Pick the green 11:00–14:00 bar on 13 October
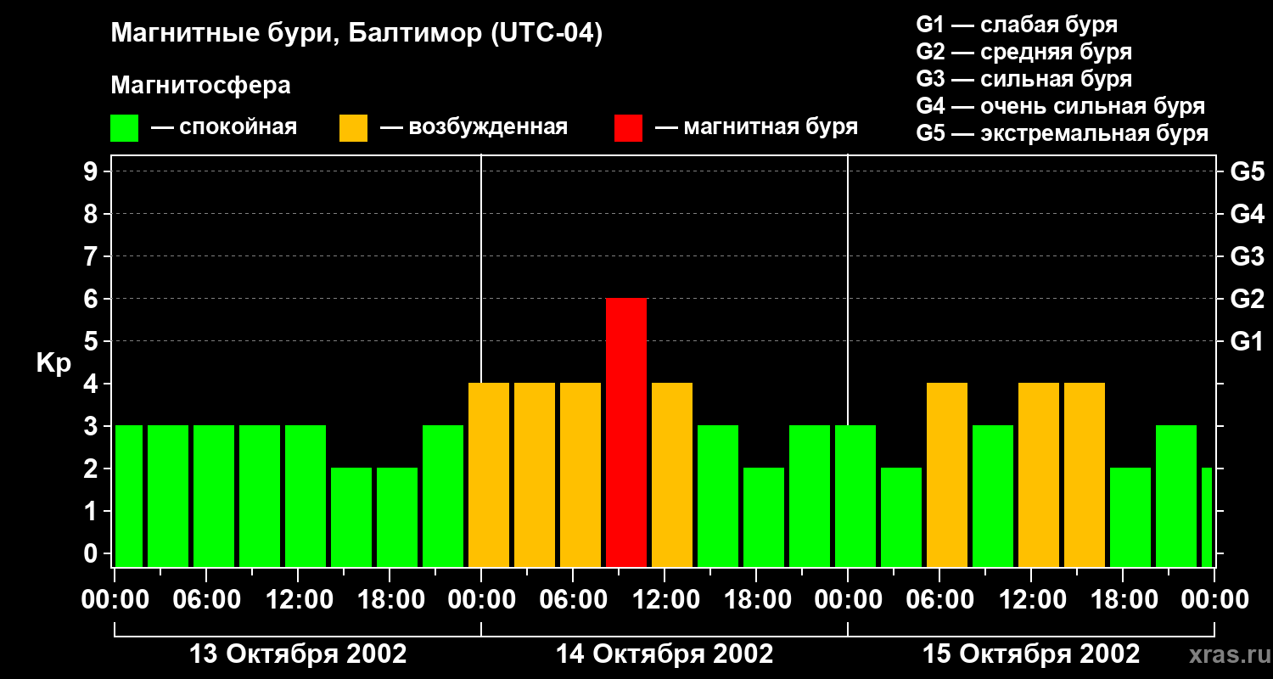This screenshot has width=1273, height=679. [x=306, y=497]
